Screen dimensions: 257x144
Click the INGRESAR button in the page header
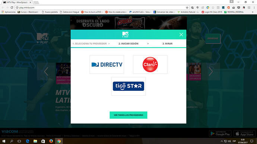click(x=213, y=38)
